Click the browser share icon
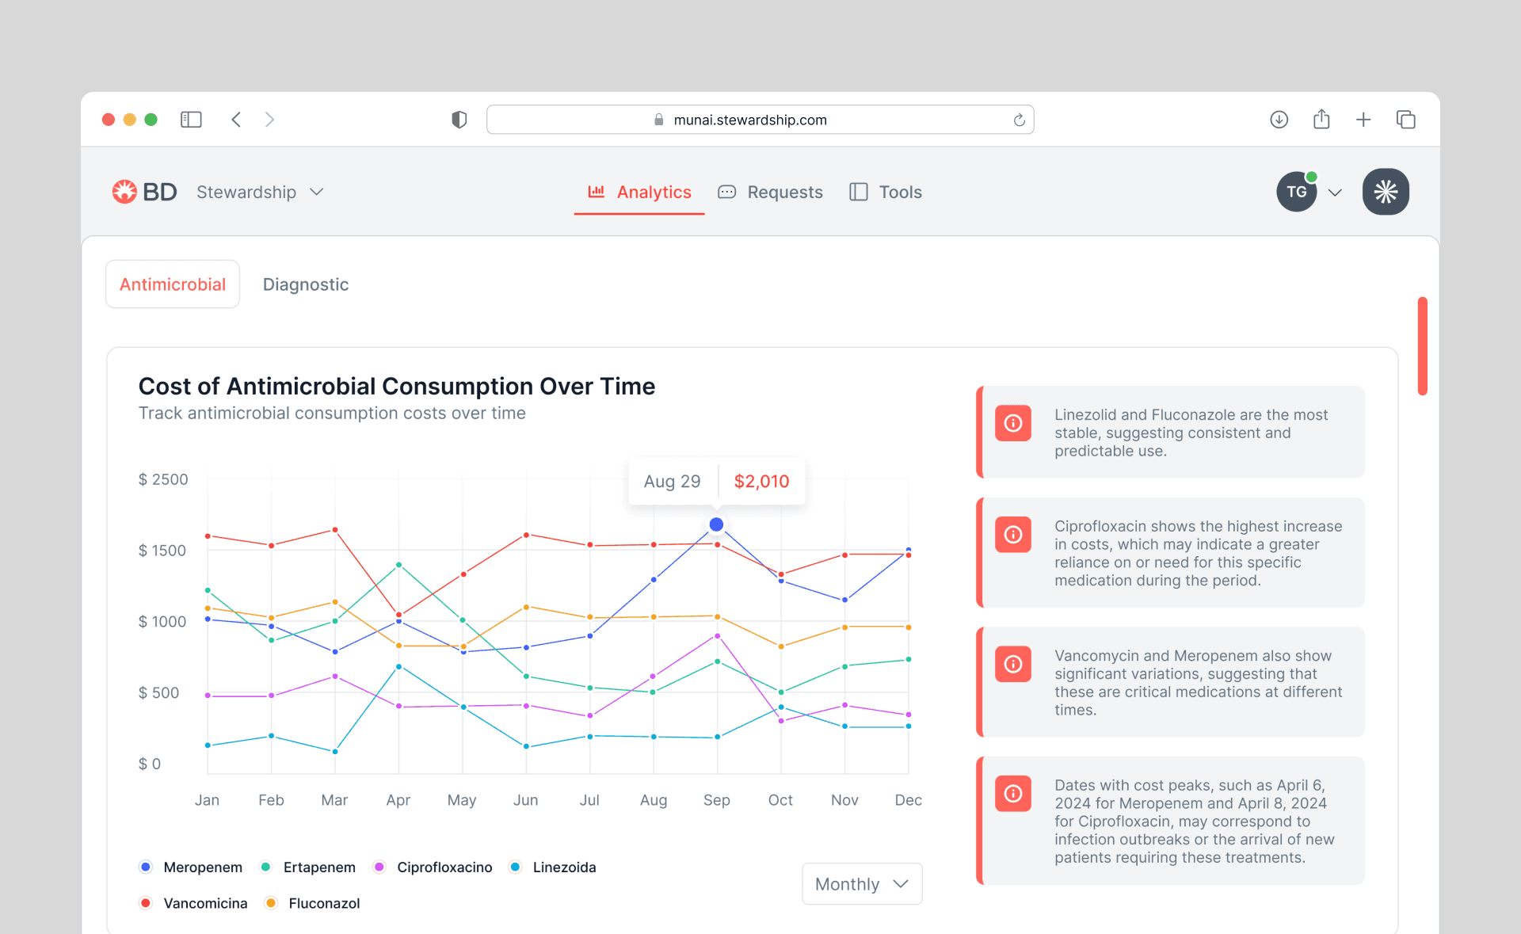The width and height of the screenshot is (1521, 934). coord(1321,120)
